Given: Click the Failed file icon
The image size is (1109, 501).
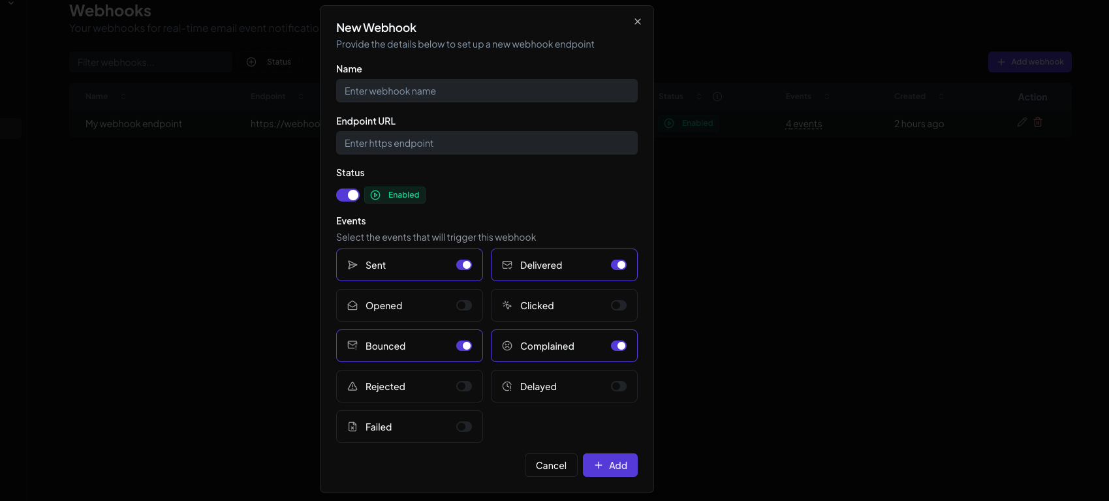Looking at the screenshot, I should [352, 427].
